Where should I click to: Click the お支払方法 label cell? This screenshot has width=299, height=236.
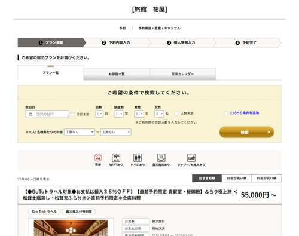[136, 228]
